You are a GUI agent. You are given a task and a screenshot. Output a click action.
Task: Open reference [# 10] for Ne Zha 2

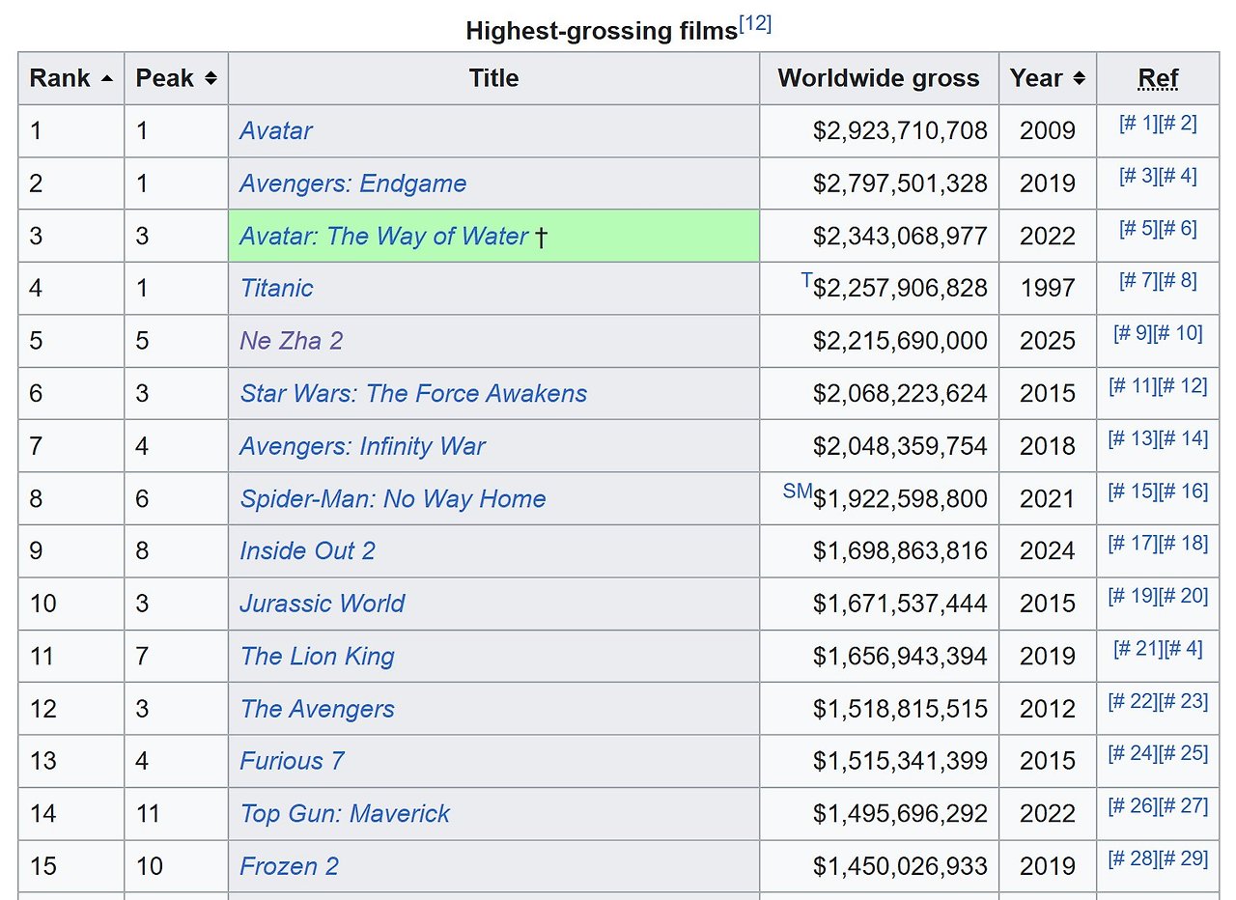pyautogui.click(x=1177, y=333)
